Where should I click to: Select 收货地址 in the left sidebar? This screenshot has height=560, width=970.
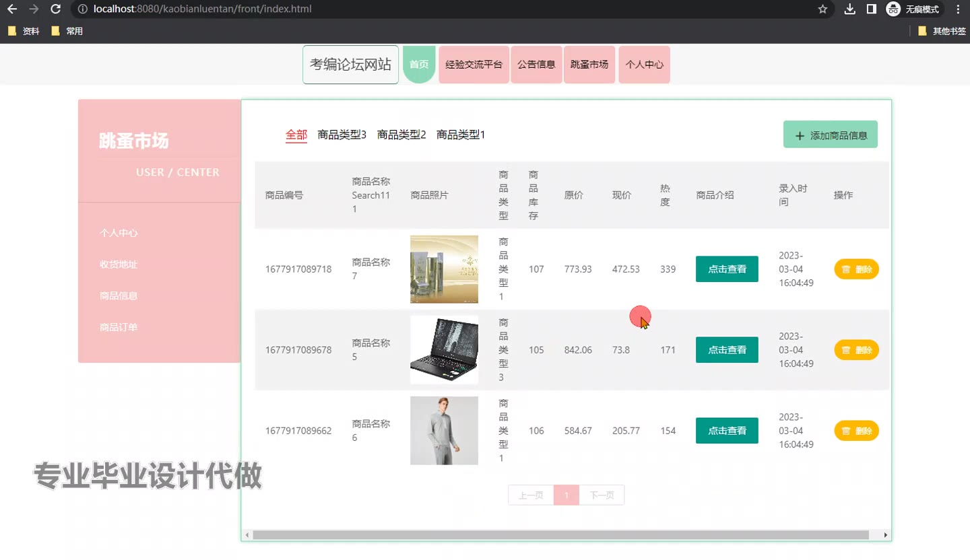(x=119, y=265)
